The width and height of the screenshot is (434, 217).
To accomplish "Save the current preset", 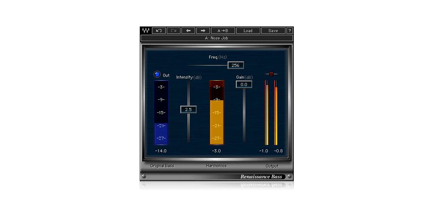I will 273,30.
